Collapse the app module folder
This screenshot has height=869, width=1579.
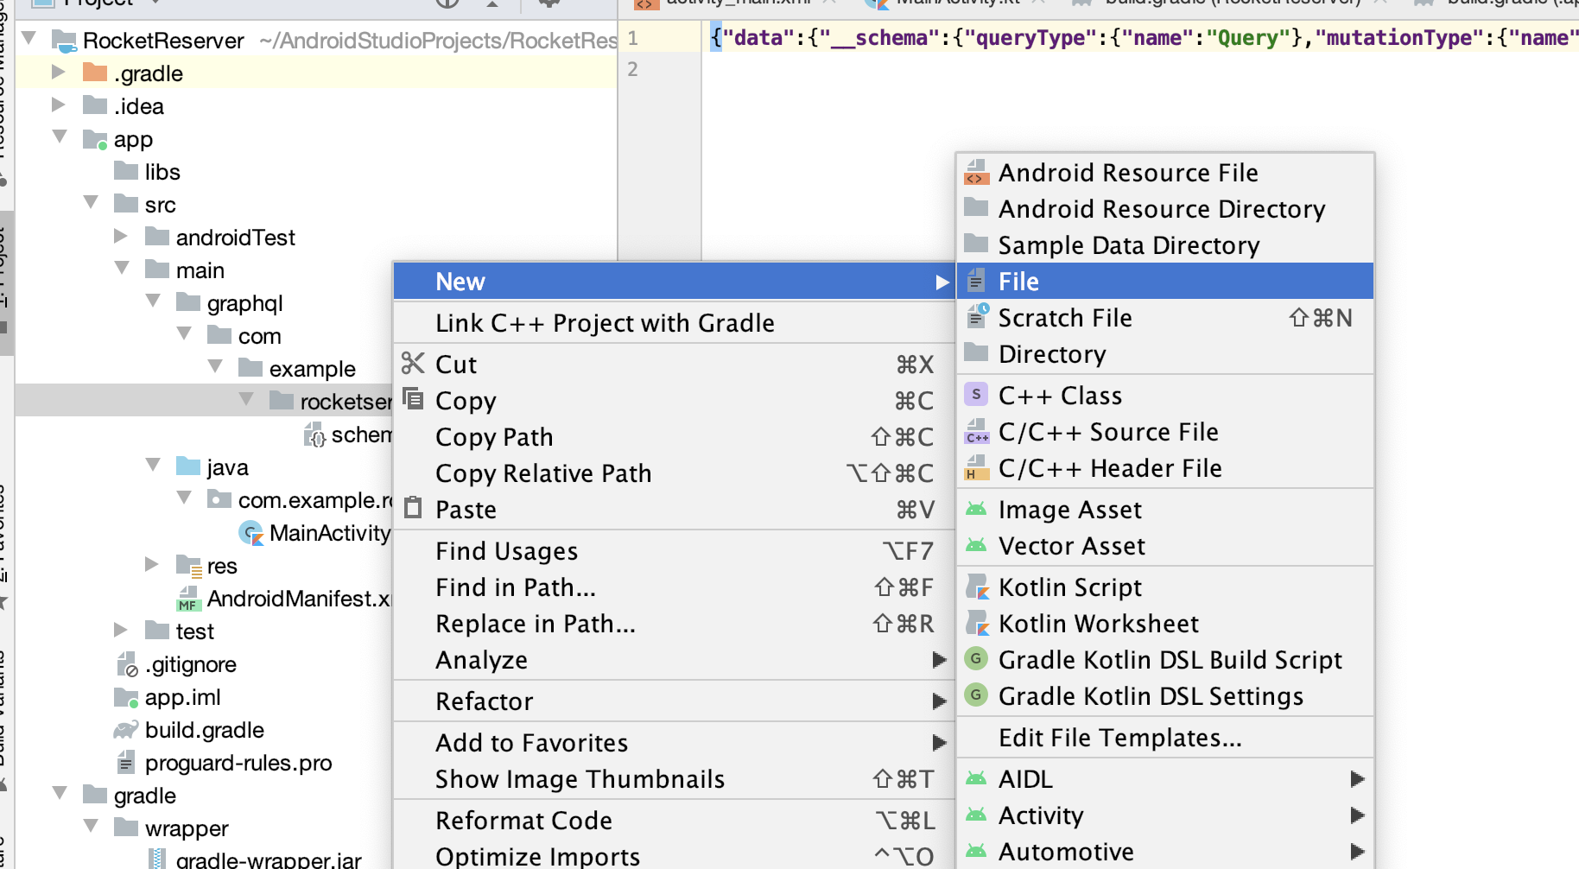pos(60,136)
